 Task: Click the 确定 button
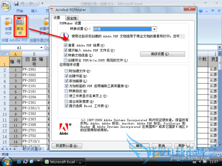(139, 146)
